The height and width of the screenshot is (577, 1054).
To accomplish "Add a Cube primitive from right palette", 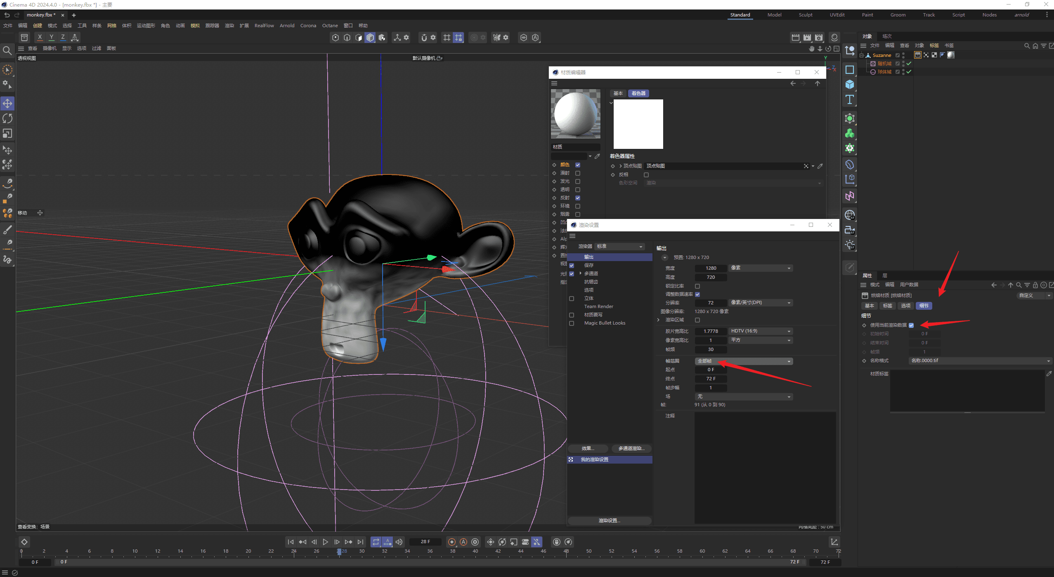I will pos(849,85).
